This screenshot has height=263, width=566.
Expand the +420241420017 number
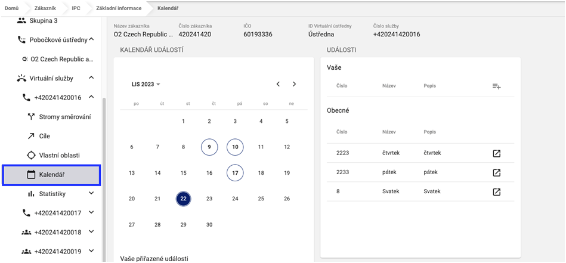point(91,212)
